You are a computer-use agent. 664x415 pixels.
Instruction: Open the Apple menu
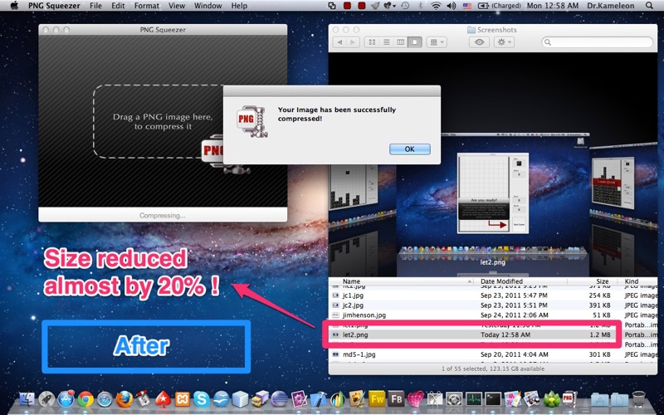point(14,6)
